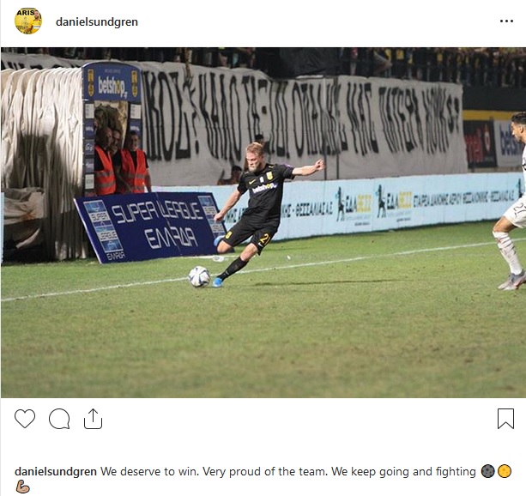Open the three-dot more options menu
The width and height of the screenshot is (526, 496).
click(506, 21)
